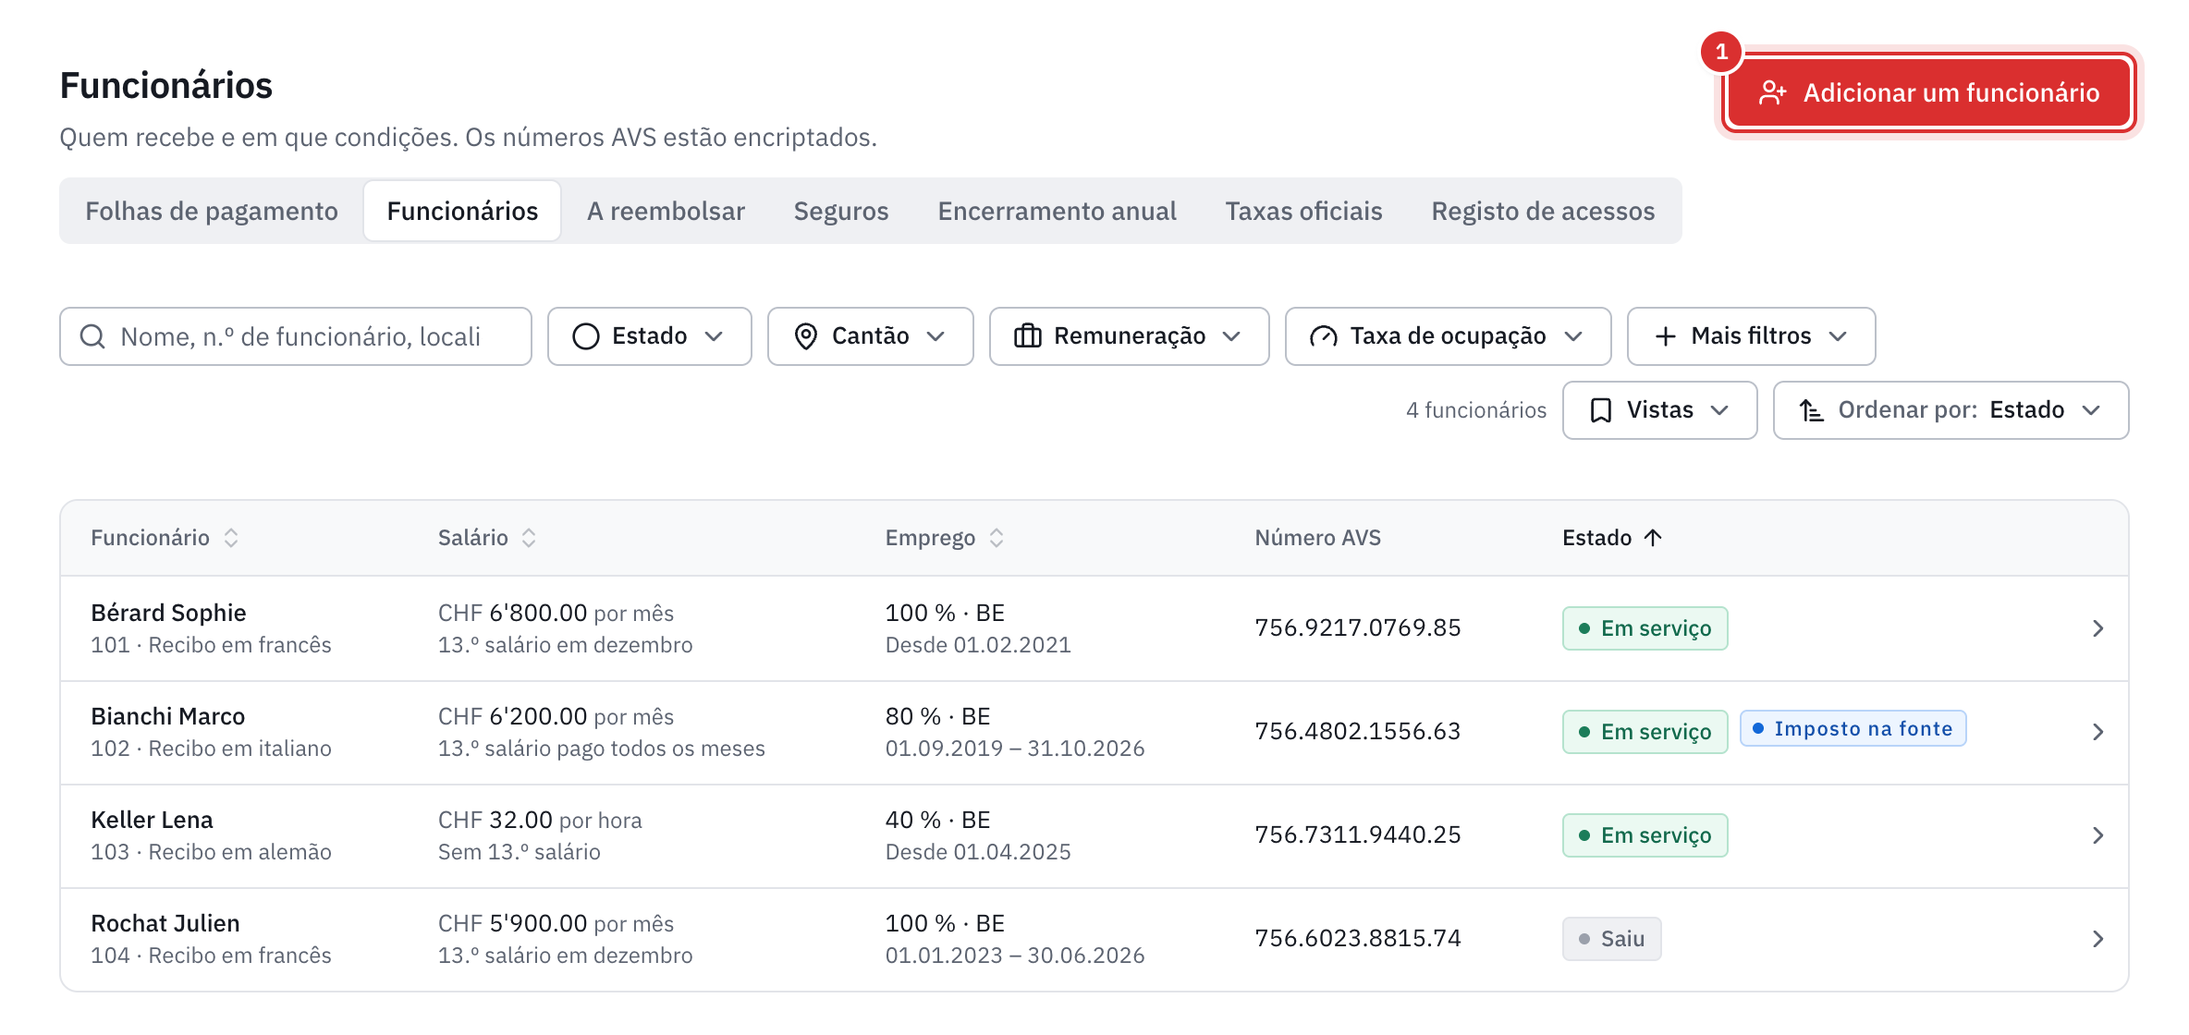Focus the employee search field
The height and width of the screenshot is (1035, 2189).
pyautogui.click(x=296, y=336)
